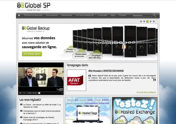
Task: Click the Témoignages clients heading
Action: (x=77, y=65)
